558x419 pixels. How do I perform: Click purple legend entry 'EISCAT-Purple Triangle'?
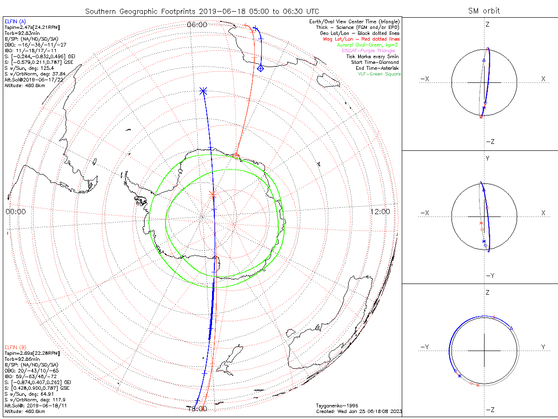click(368, 50)
